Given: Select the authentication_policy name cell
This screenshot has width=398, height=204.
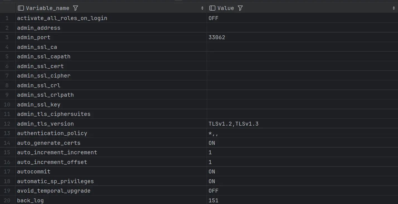Looking at the screenshot, I should point(52,133).
